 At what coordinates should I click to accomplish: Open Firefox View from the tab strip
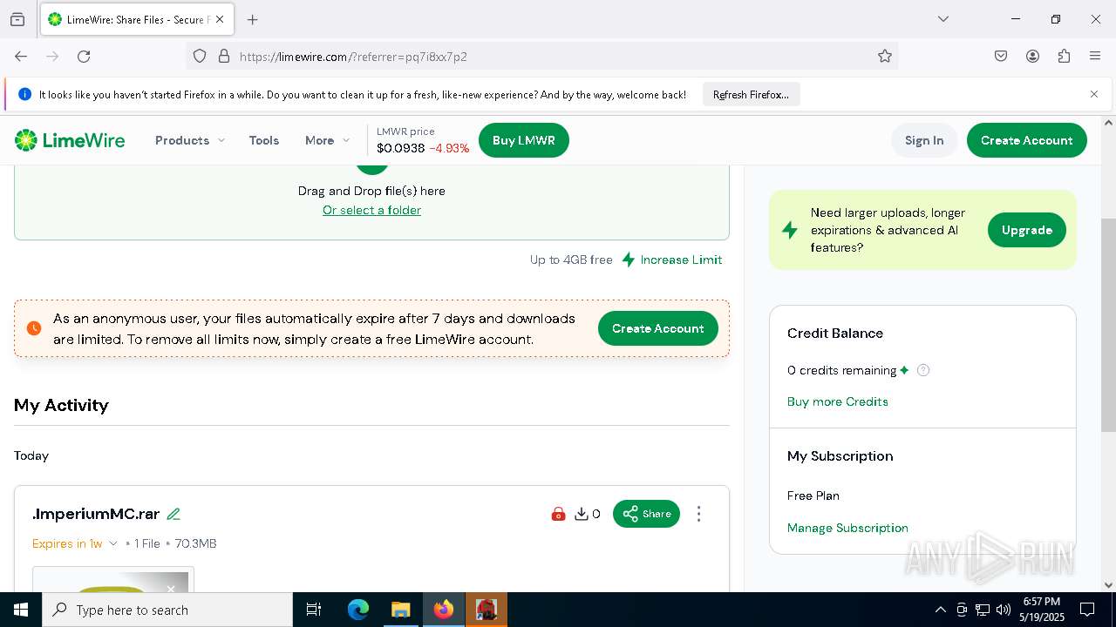pos(17,19)
